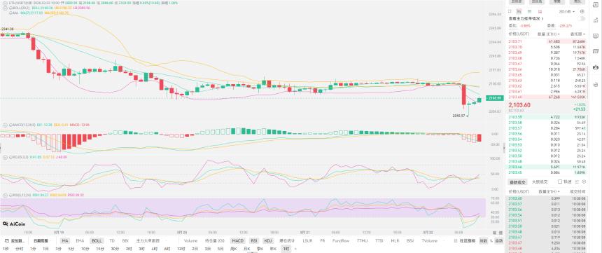Screen dimensions: 602x253
Task: Select the 周K timeframe
Action: [233, 249]
